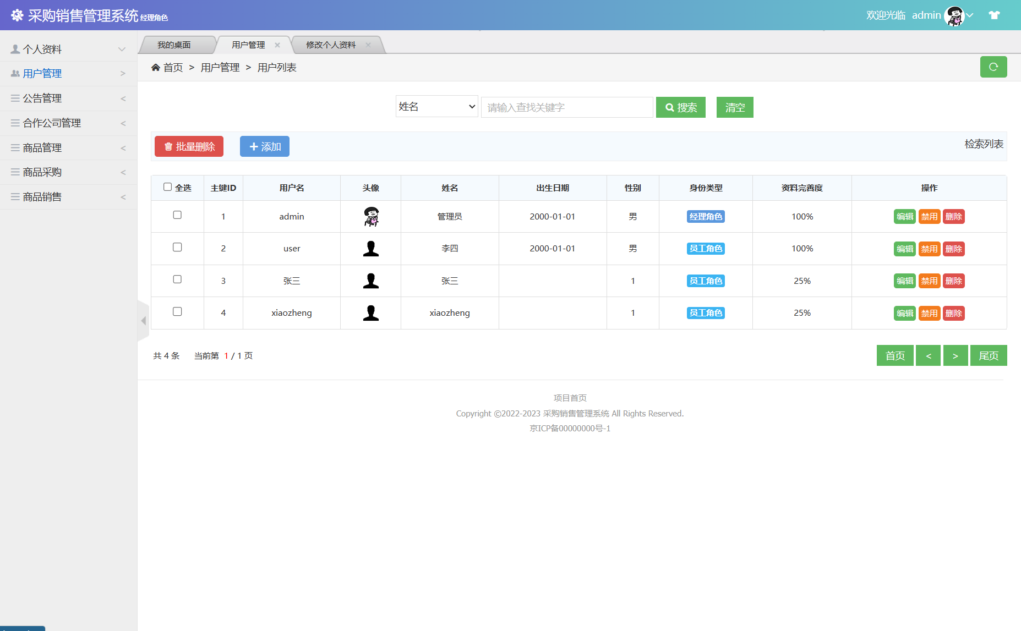Screen dimensions: 1021x631
Task: Click the green refresh icon button
Action: (x=993, y=67)
